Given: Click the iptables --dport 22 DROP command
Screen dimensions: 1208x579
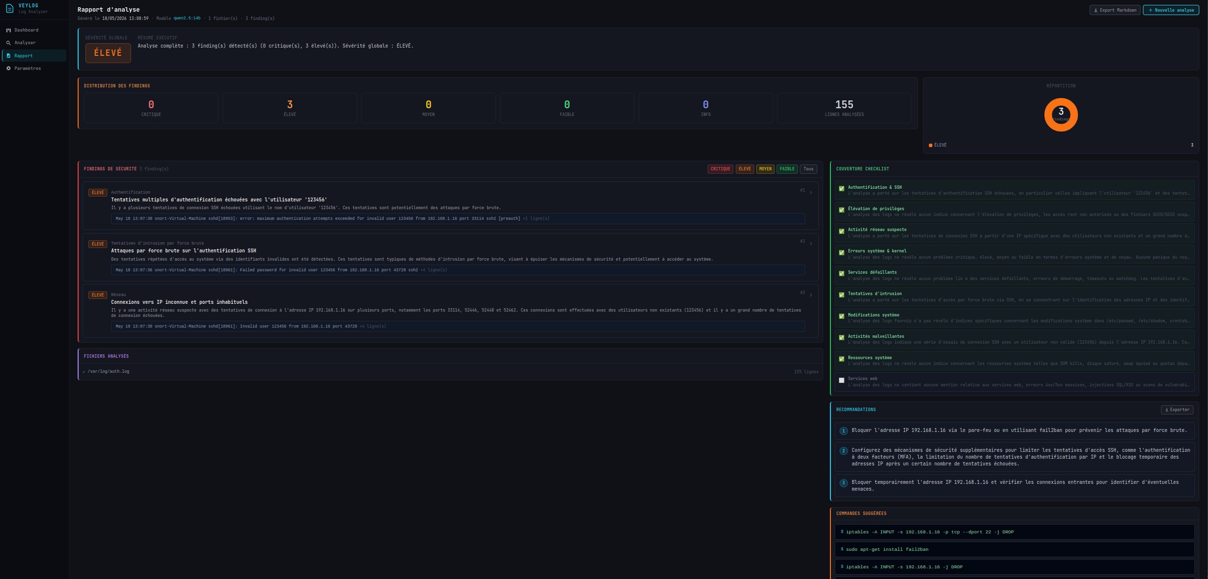Looking at the screenshot, I should click(x=1014, y=532).
